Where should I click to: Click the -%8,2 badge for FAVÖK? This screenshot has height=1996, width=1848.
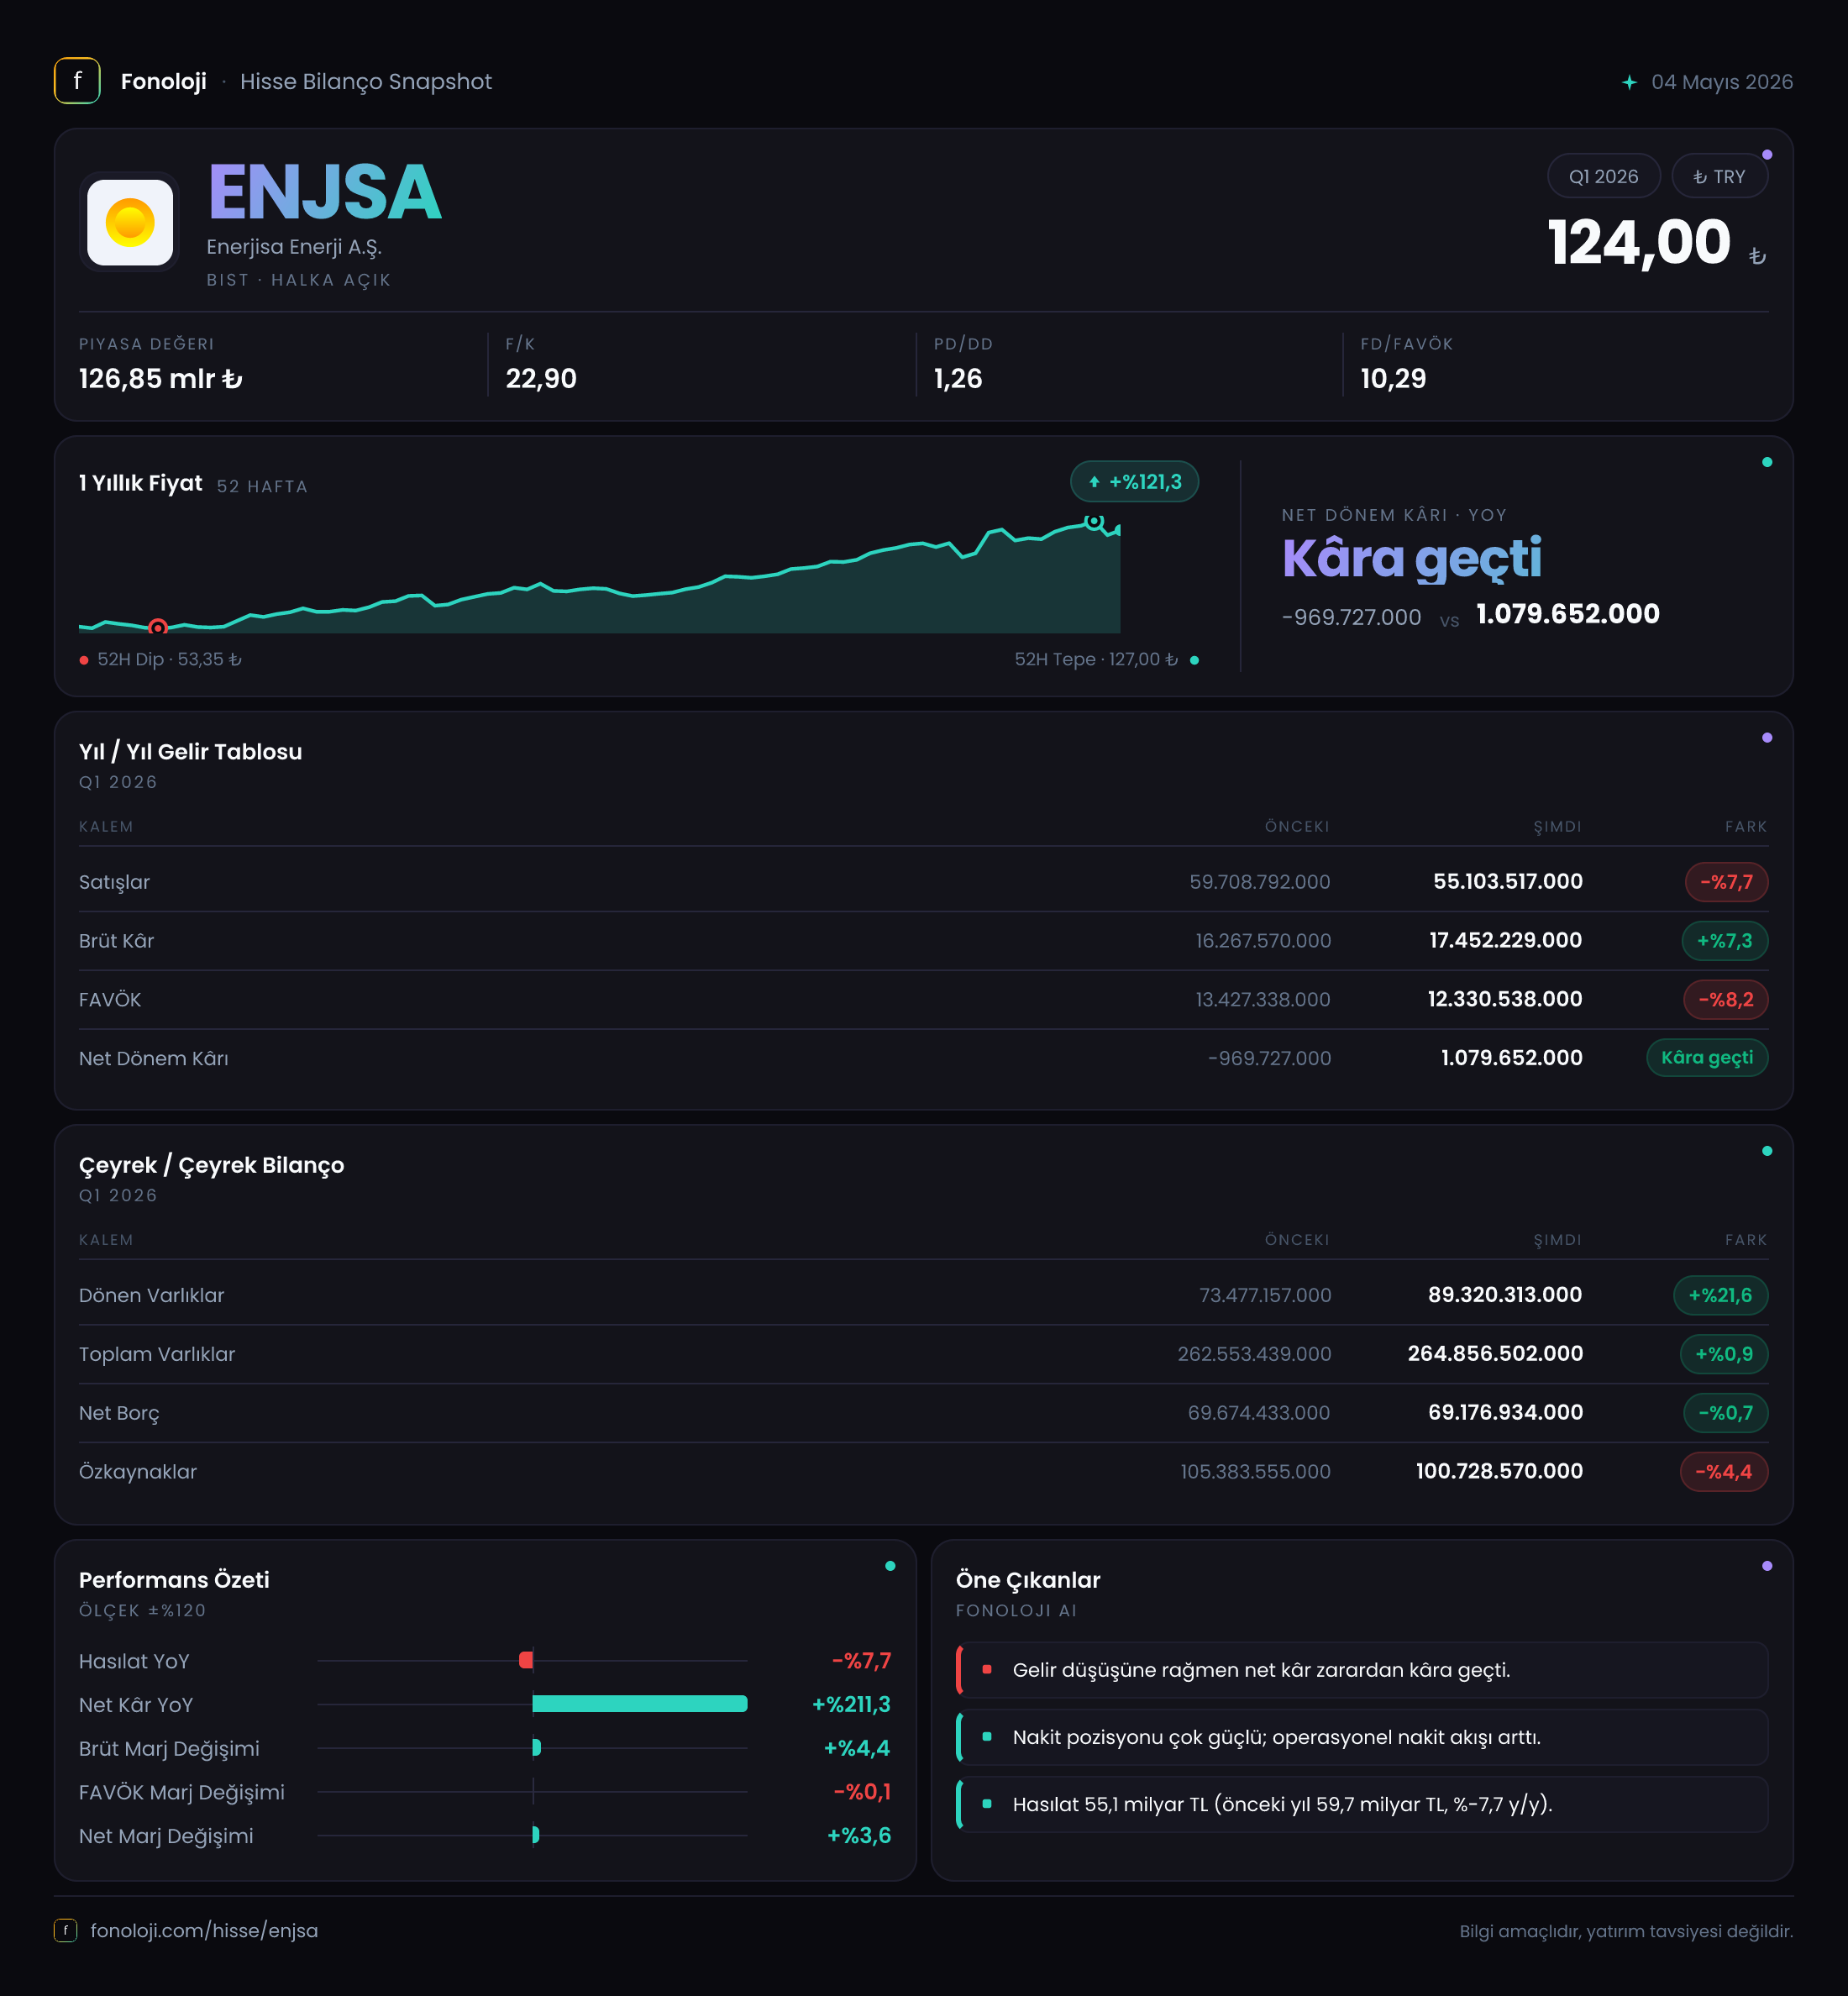(x=1725, y=1000)
